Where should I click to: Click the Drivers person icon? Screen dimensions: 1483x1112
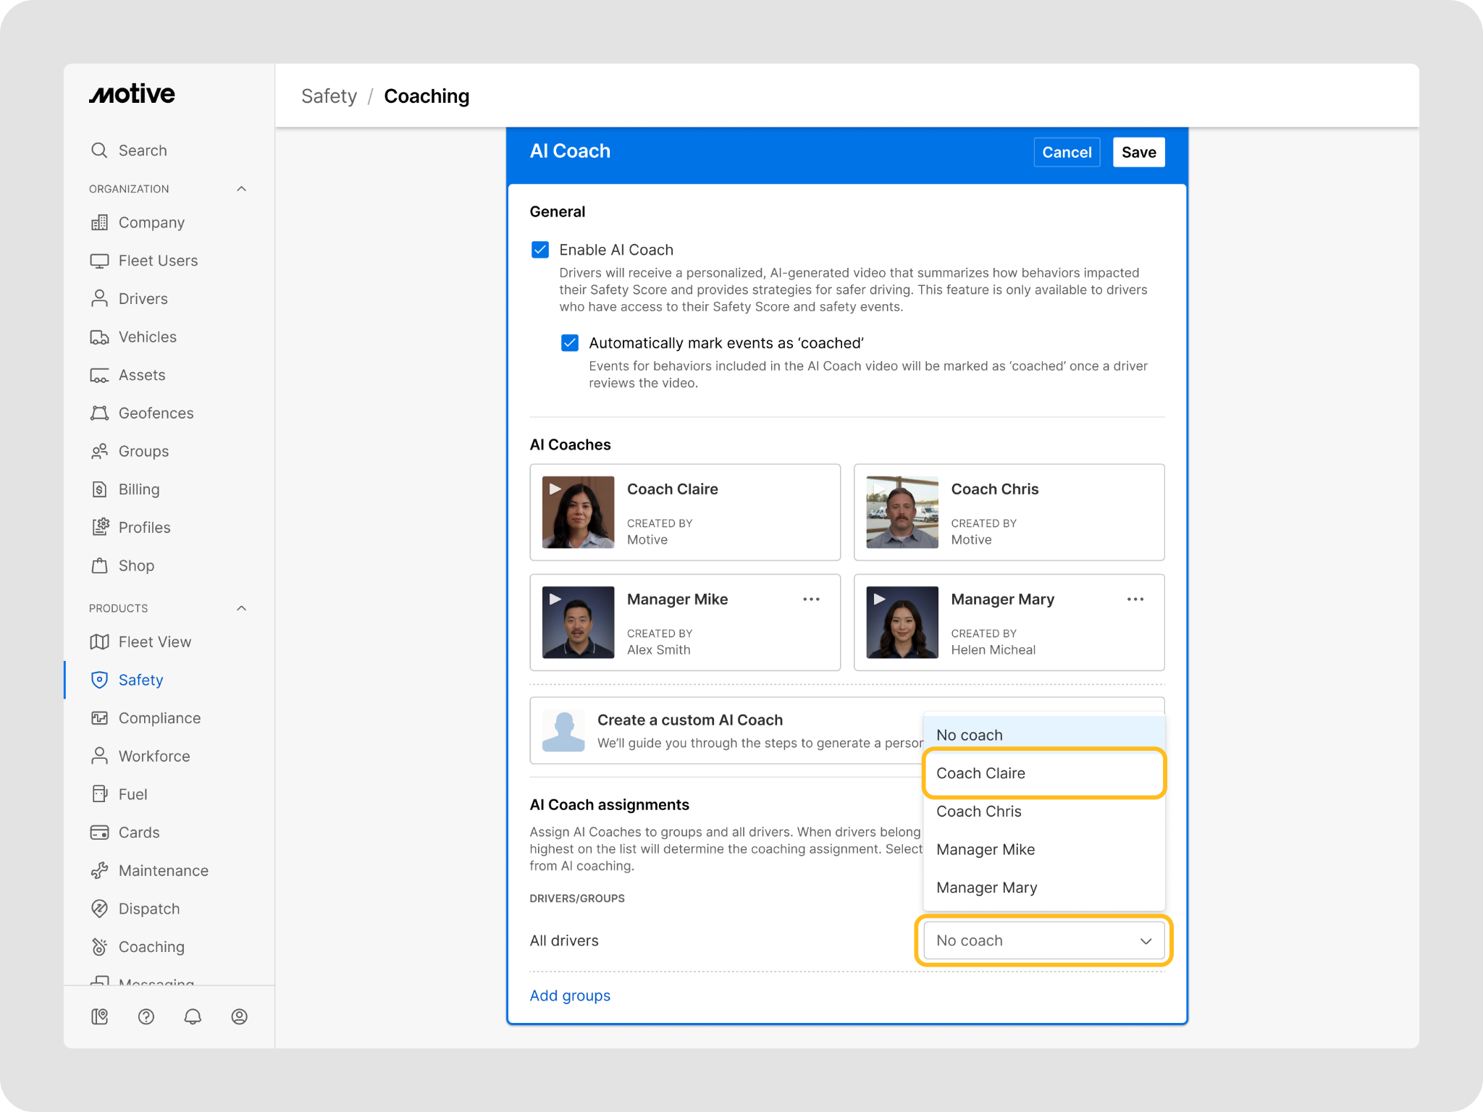click(99, 298)
